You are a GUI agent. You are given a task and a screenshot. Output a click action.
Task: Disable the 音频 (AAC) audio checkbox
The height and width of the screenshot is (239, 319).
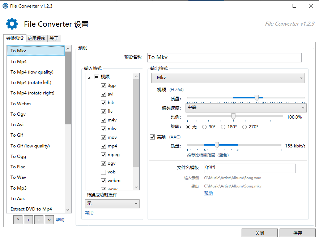click(x=152, y=137)
